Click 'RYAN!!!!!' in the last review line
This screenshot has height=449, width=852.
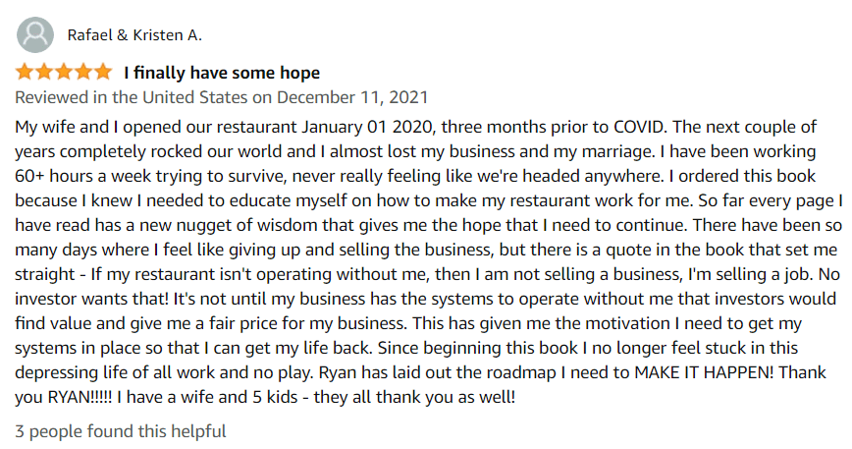tap(80, 397)
